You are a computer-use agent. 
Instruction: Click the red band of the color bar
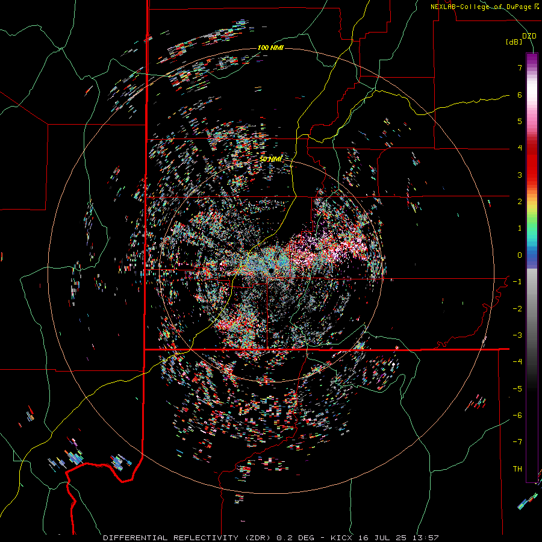click(532, 163)
